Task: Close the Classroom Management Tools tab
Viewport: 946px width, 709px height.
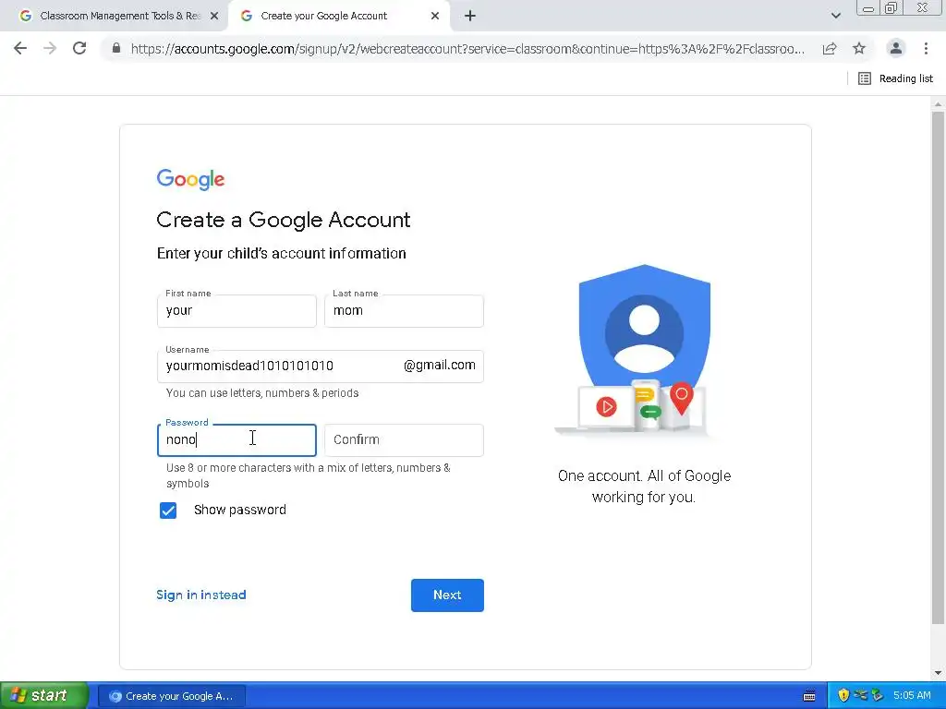Action: [214, 17]
